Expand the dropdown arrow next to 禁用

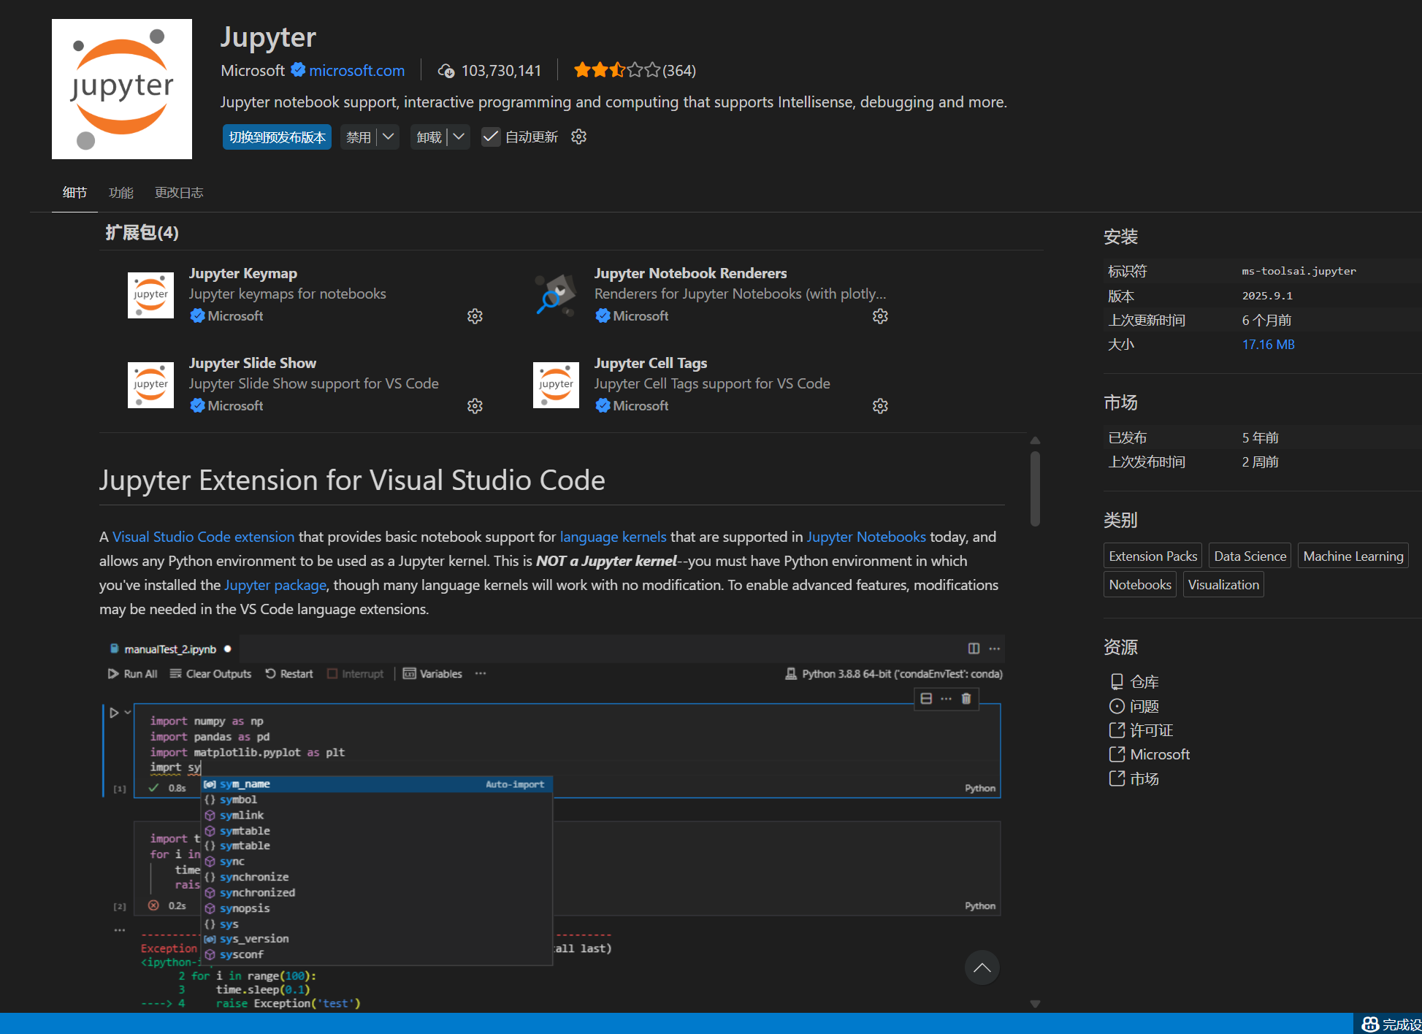point(389,137)
